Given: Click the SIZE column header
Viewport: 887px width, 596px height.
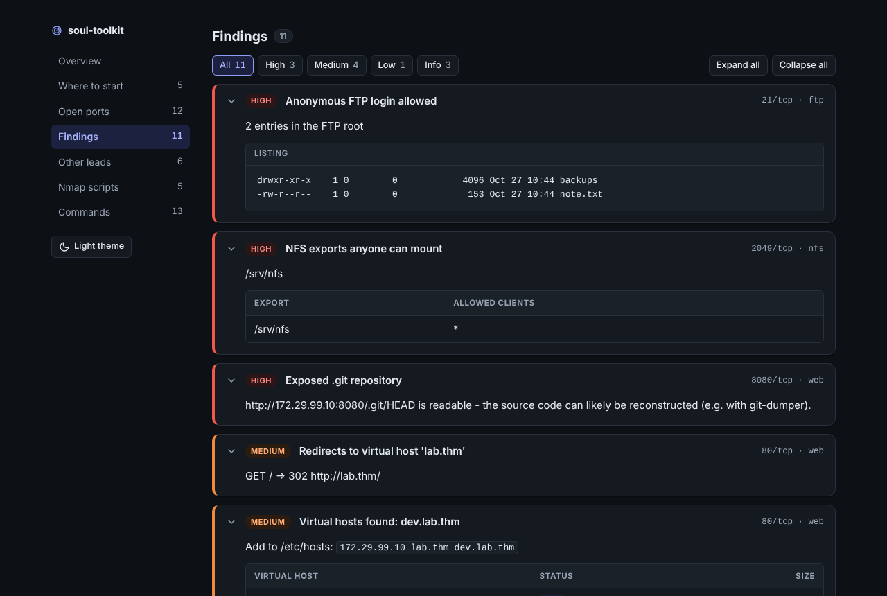Looking at the screenshot, I should pos(805,576).
